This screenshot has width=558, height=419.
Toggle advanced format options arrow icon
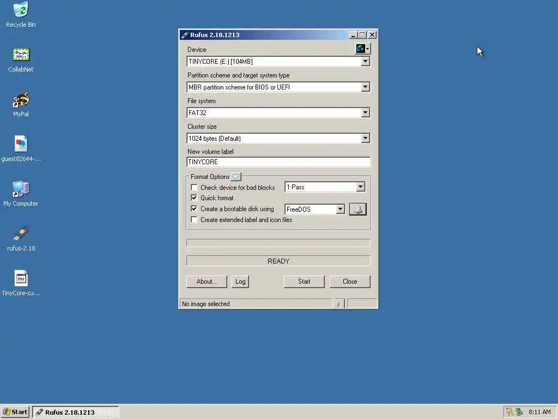pos(235,177)
